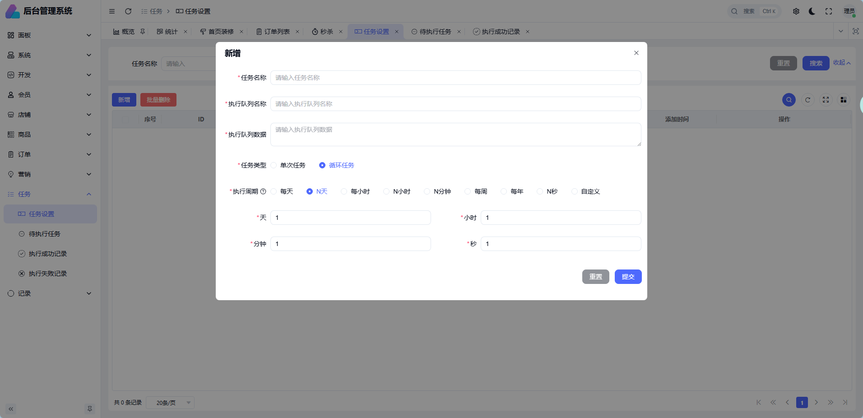Switch to the 订单列表 tab
This screenshot has width=863, height=418.
276,32
